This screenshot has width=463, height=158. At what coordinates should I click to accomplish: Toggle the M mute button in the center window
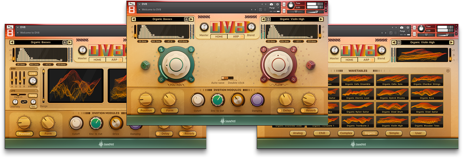pyautogui.click(x=284, y=11)
